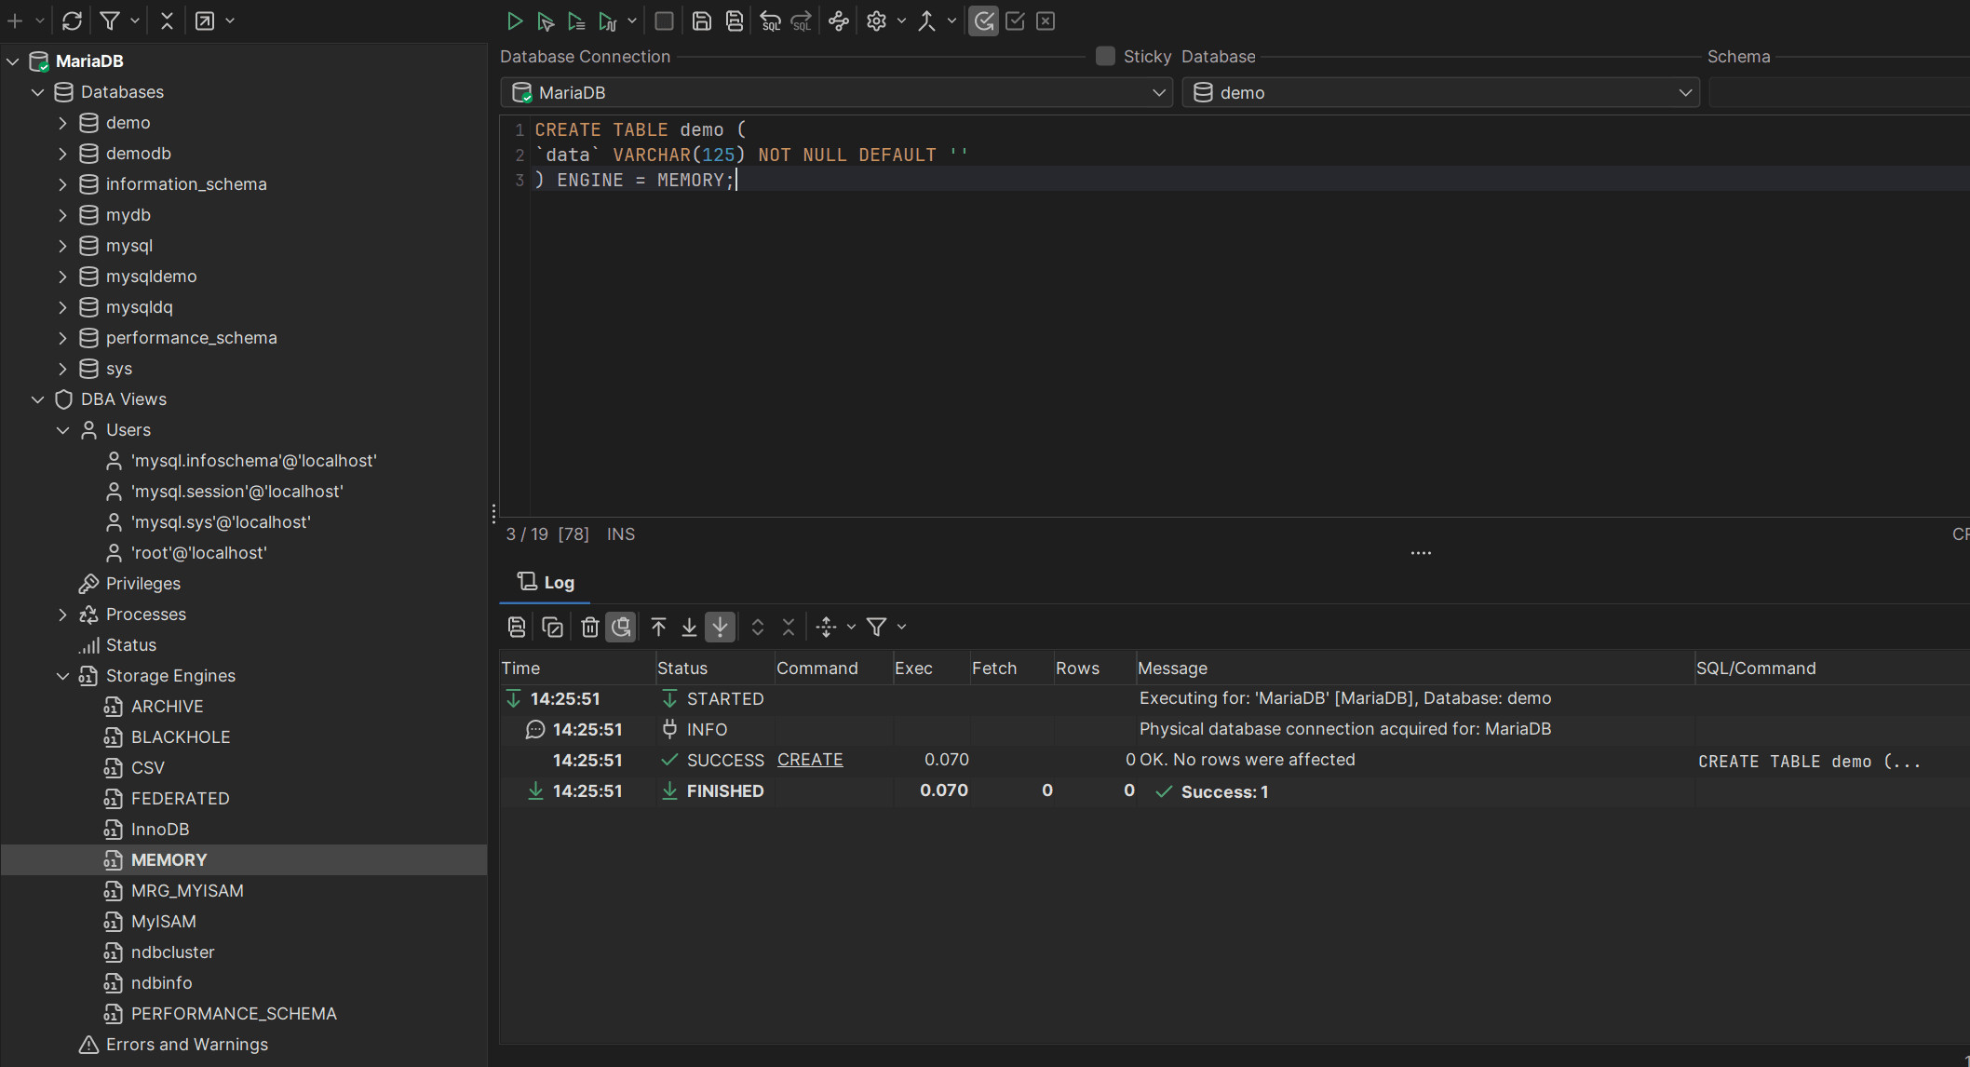The height and width of the screenshot is (1067, 1970).
Task: Select the Log tab
Action: pyautogui.click(x=546, y=582)
